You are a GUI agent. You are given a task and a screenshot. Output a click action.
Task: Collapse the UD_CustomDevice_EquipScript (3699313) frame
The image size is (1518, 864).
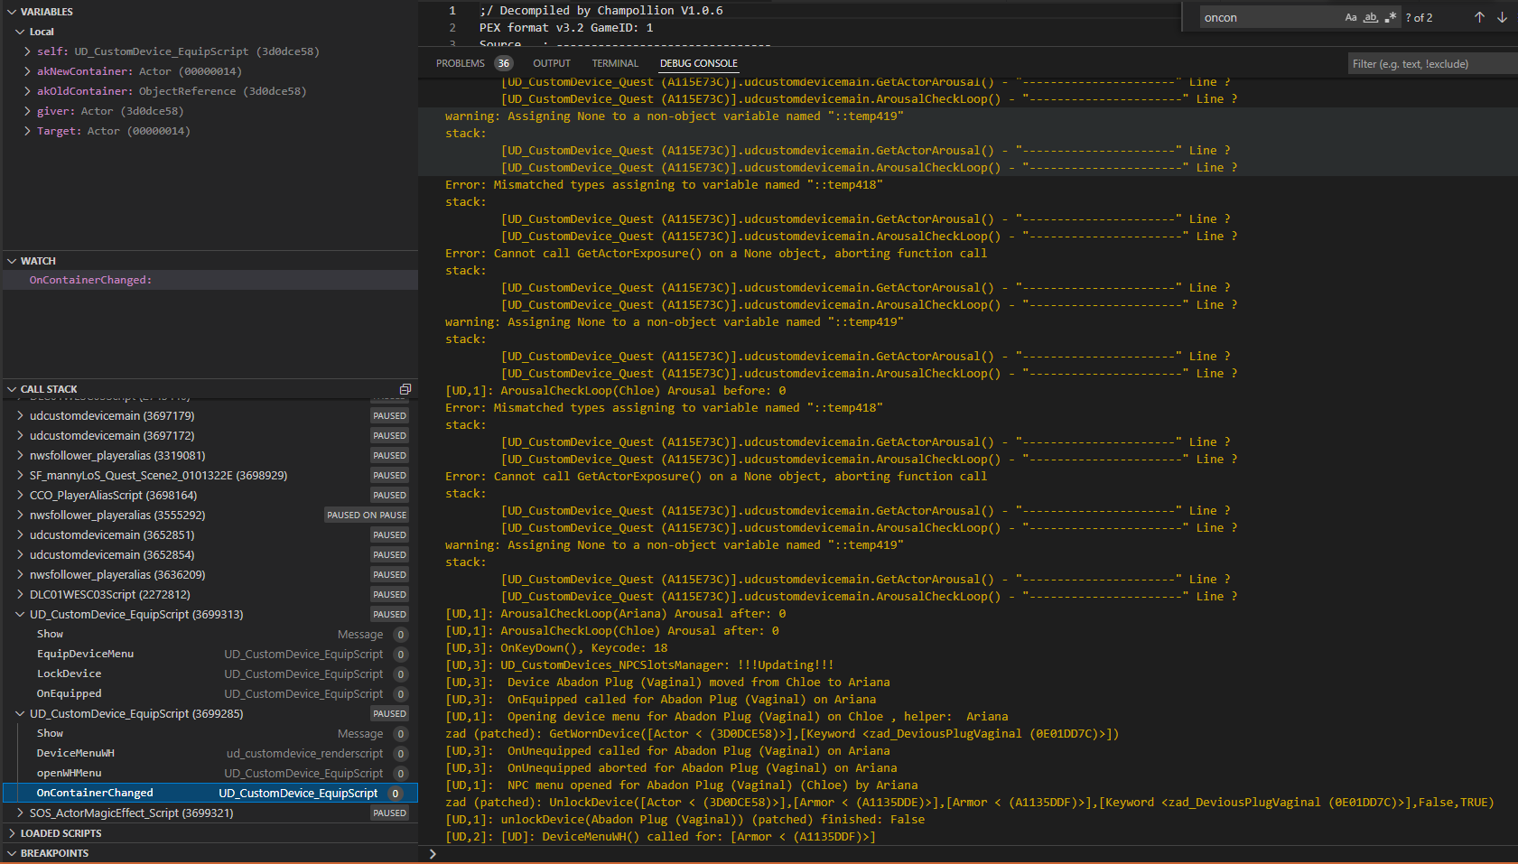point(20,614)
